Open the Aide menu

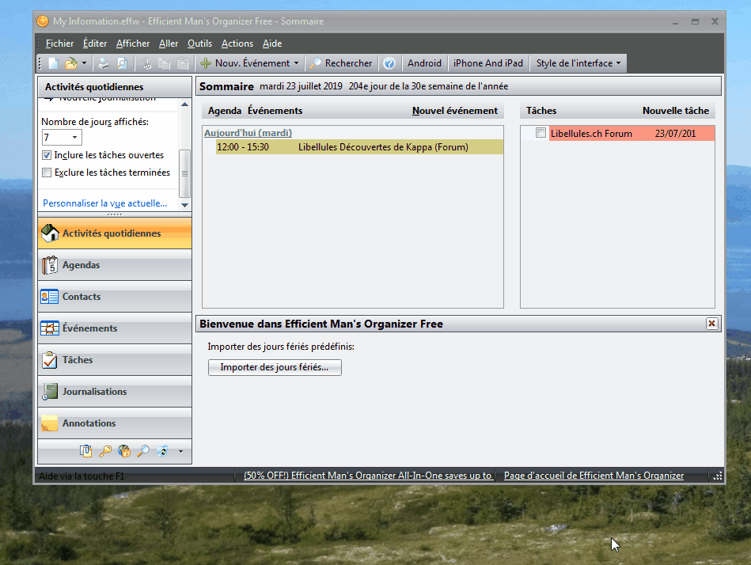click(272, 44)
